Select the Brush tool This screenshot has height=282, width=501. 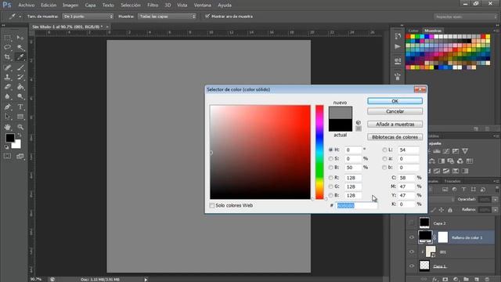coord(20,67)
